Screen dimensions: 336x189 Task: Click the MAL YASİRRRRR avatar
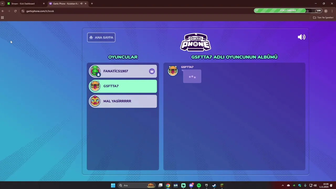[95, 101]
